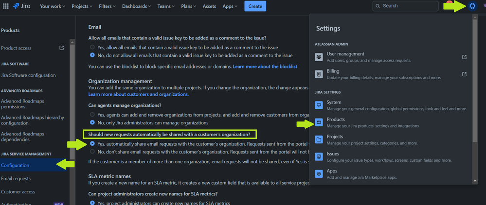Click the Settings panel scroll down arrow
Image resolution: width=486 pixels, height=205 pixels.
[x=475, y=181]
